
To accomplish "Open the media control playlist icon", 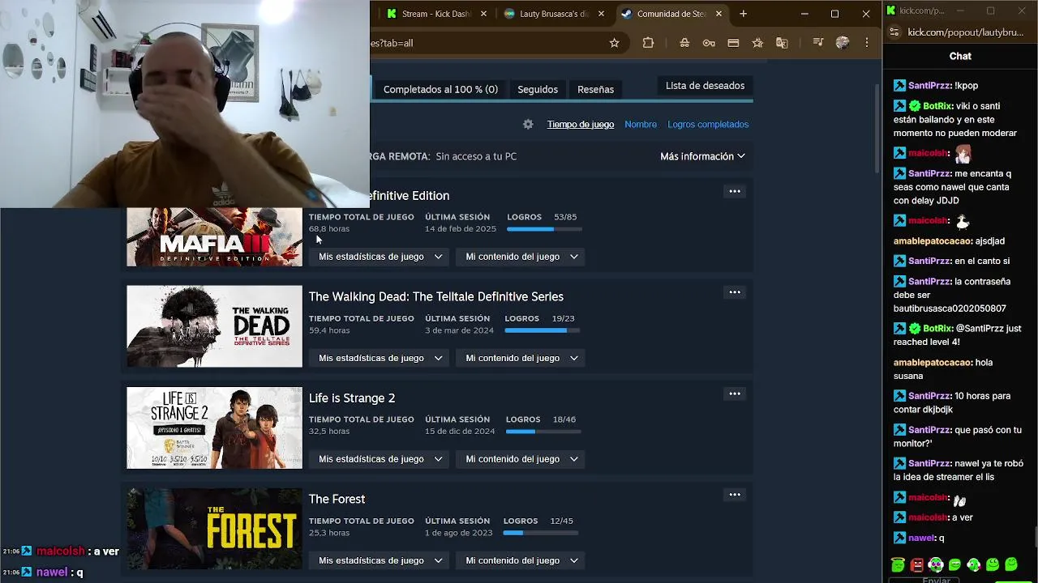I will click(818, 43).
